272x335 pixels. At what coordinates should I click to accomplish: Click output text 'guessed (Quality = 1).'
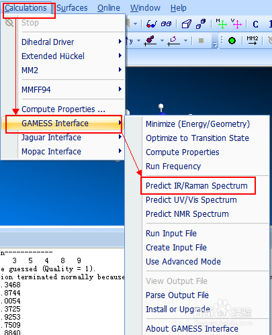pyautogui.click(x=52, y=269)
